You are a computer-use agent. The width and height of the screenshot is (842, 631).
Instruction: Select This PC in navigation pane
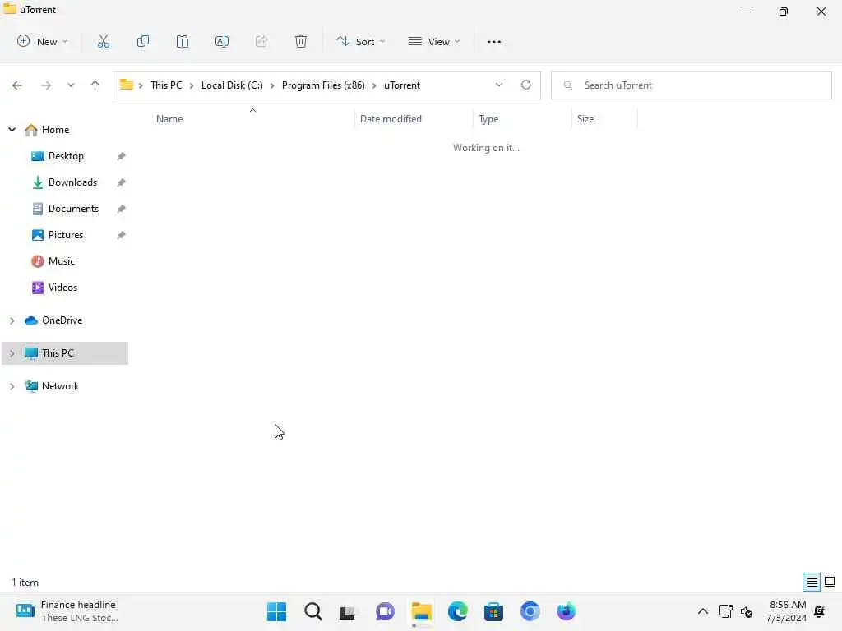pos(64,353)
